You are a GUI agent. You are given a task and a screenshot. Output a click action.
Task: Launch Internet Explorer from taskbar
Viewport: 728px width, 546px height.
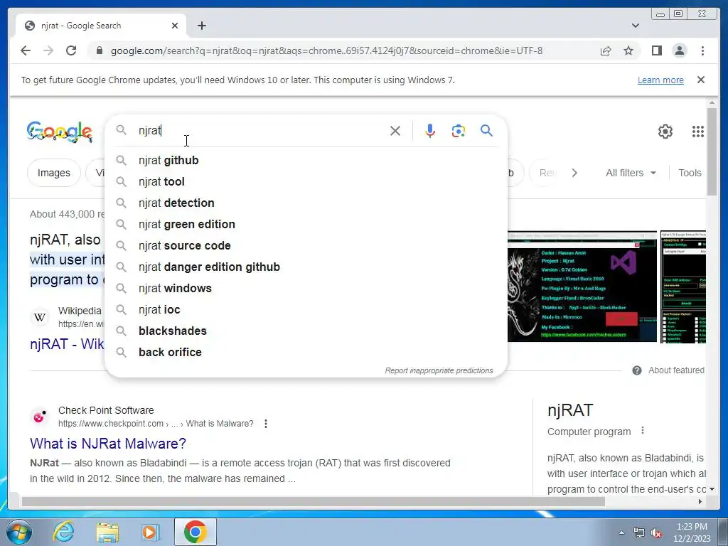[x=63, y=532]
